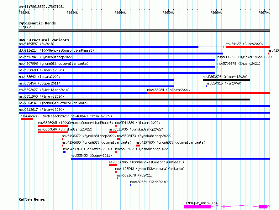Select nsv4196685 (gnomADStructuralVariants) label
279x210 pixels.
[x=97, y=142]
